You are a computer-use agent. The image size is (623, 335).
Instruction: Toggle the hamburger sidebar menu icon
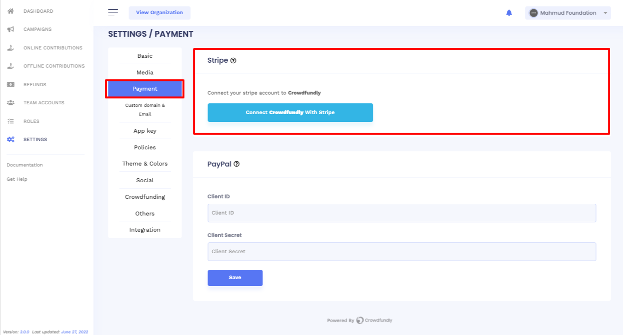[x=113, y=13]
